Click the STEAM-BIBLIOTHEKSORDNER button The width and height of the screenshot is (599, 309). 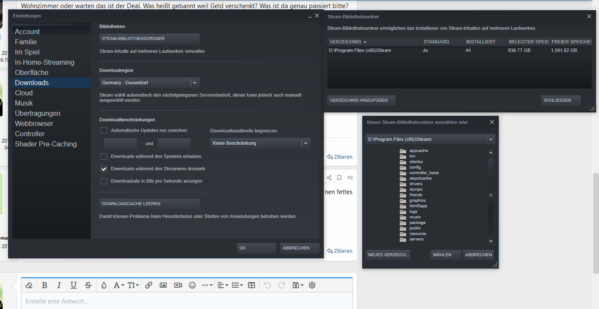pos(149,39)
